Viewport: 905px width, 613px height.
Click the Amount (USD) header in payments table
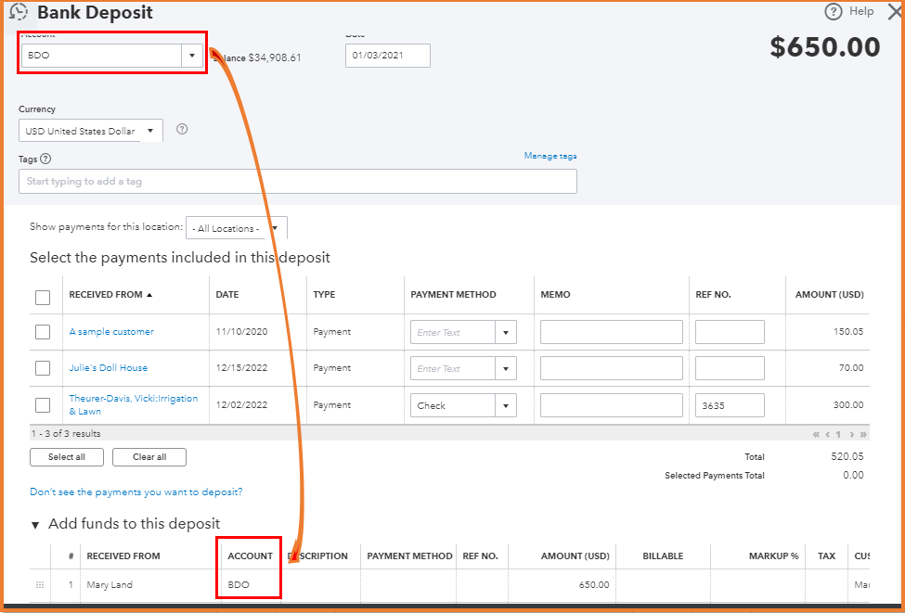830,295
